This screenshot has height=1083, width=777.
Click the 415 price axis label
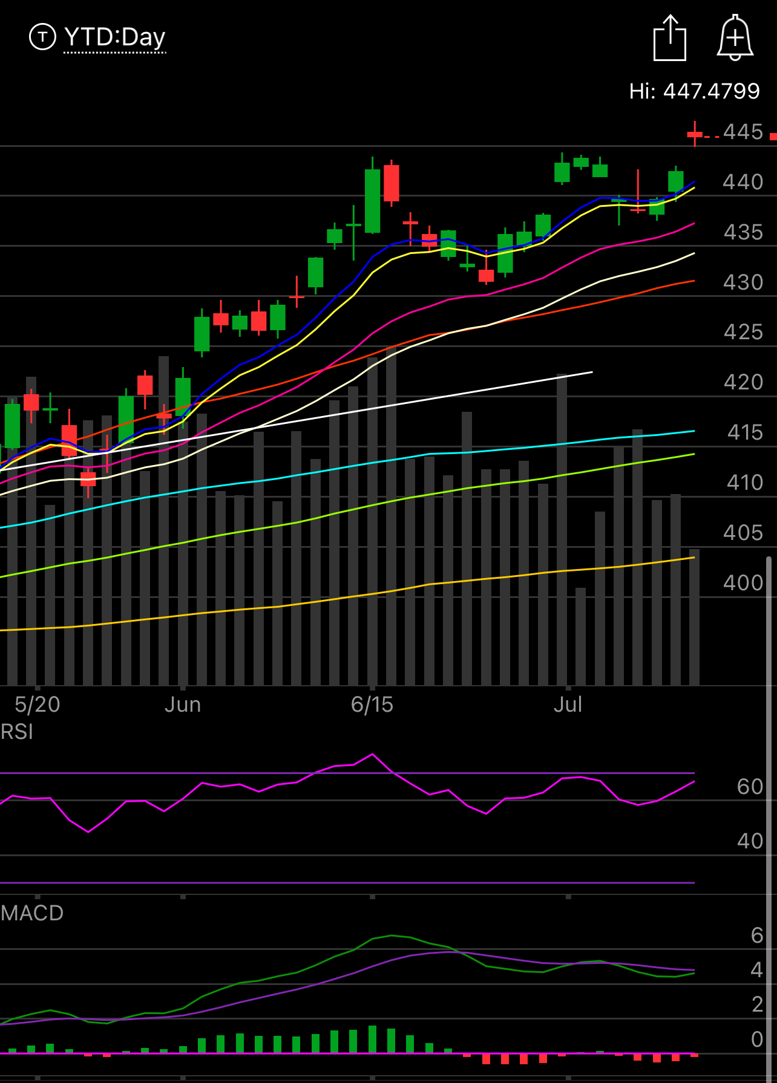click(745, 432)
